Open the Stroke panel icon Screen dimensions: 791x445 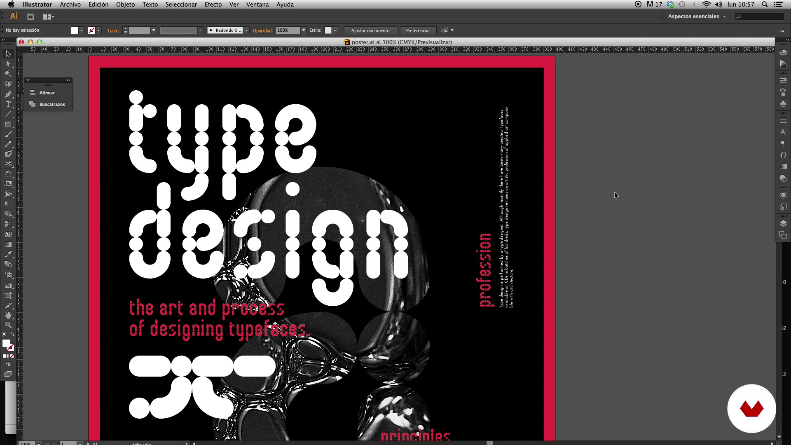783,120
